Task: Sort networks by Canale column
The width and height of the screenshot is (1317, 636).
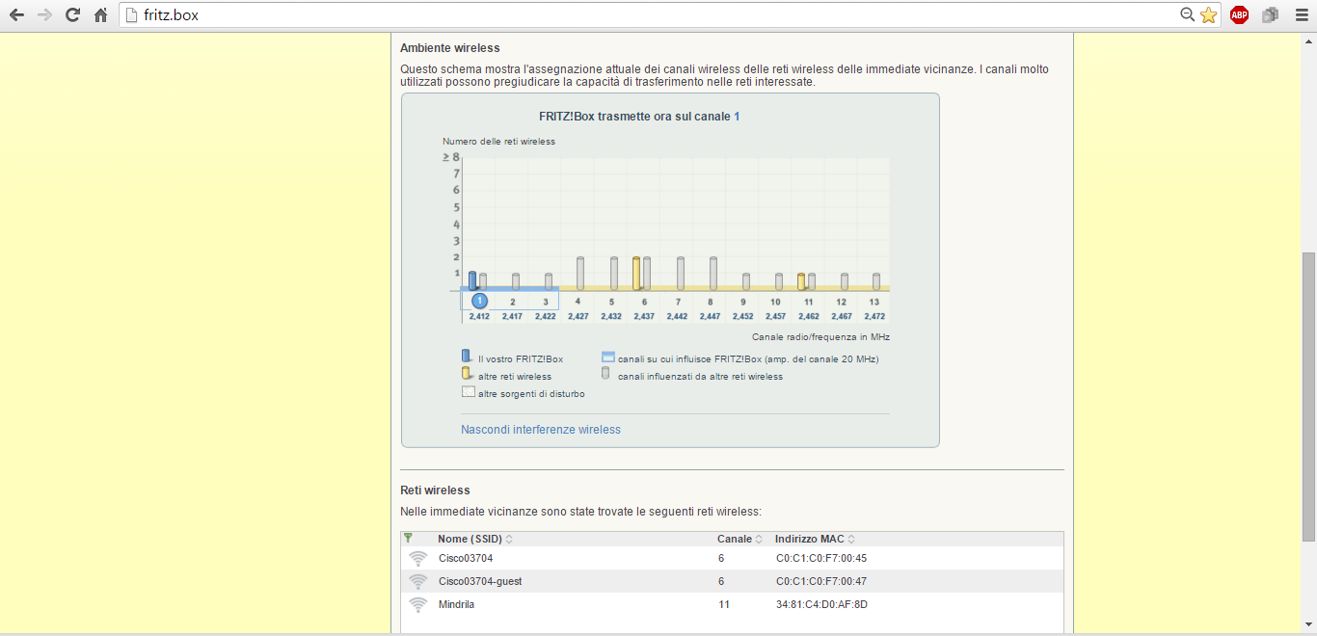Action: 739,539
